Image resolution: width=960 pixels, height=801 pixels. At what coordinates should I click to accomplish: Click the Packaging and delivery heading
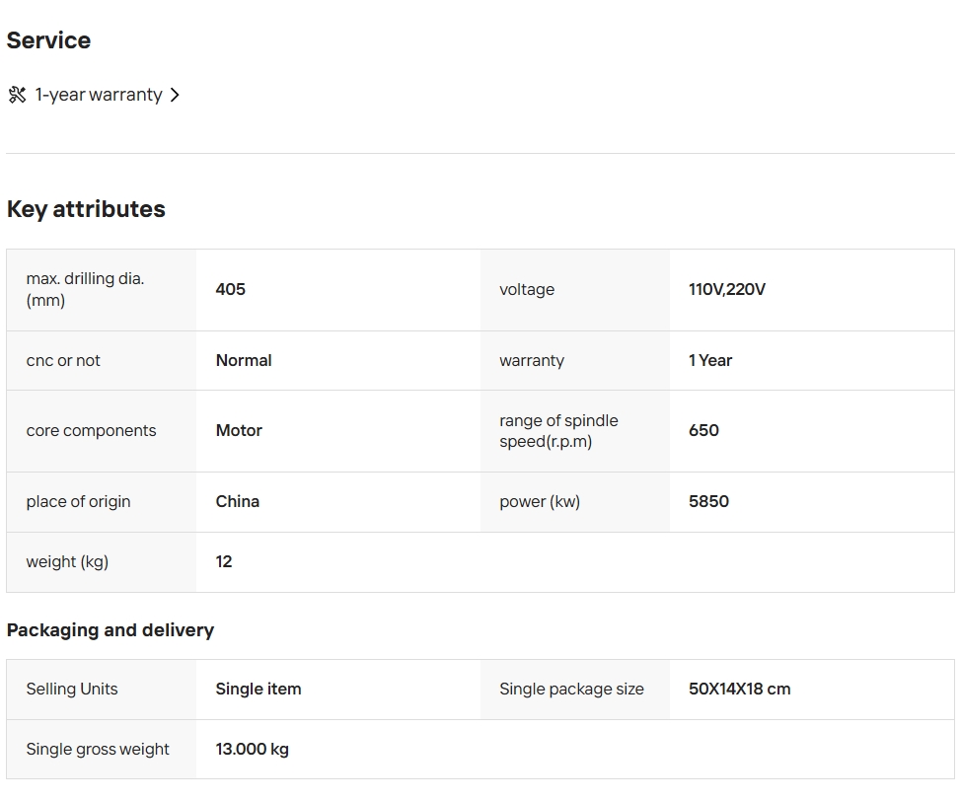coord(111,630)
